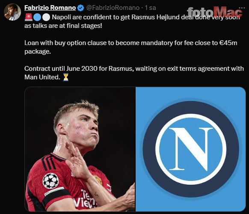Viewport: 249px width, 214px height.
Task: Open the Napoli logo image
Action: coord(190,149)
